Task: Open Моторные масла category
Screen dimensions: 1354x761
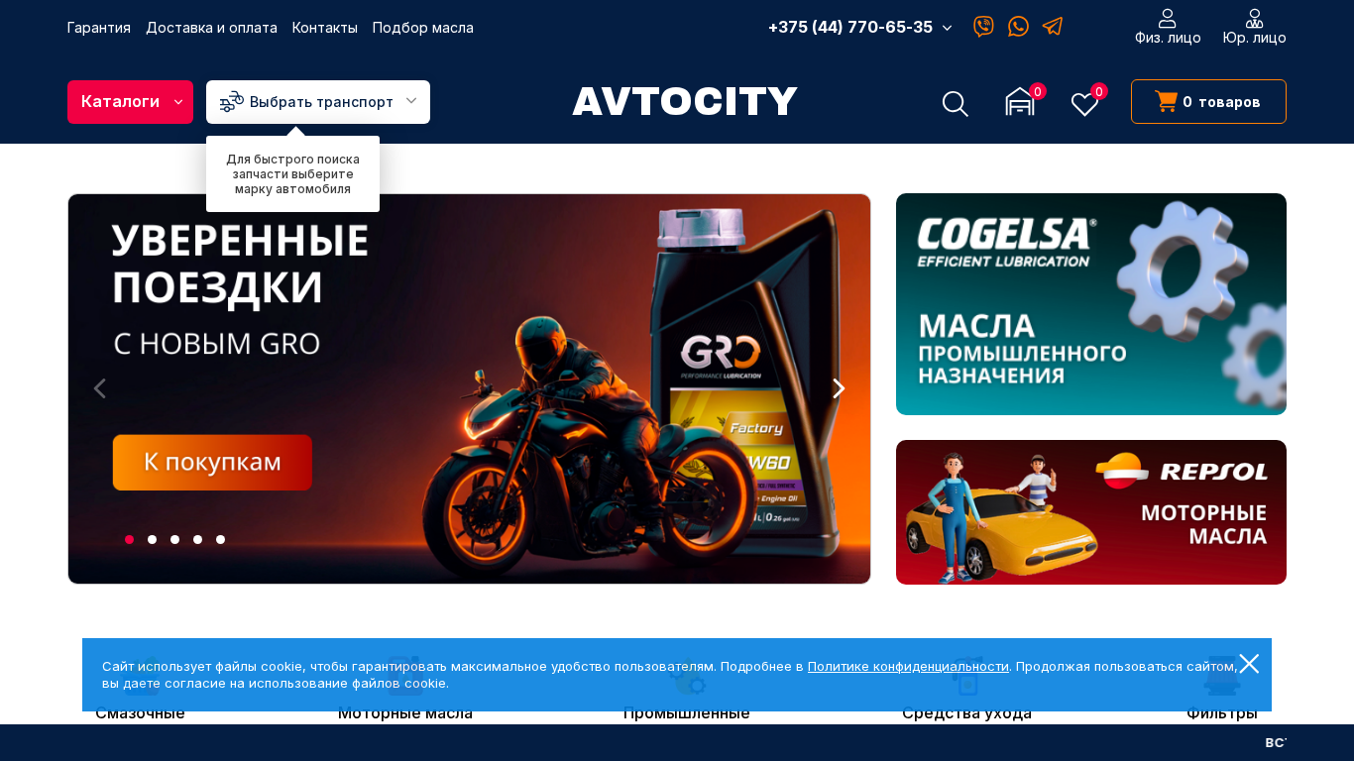Action: click(x=405, y=713)
